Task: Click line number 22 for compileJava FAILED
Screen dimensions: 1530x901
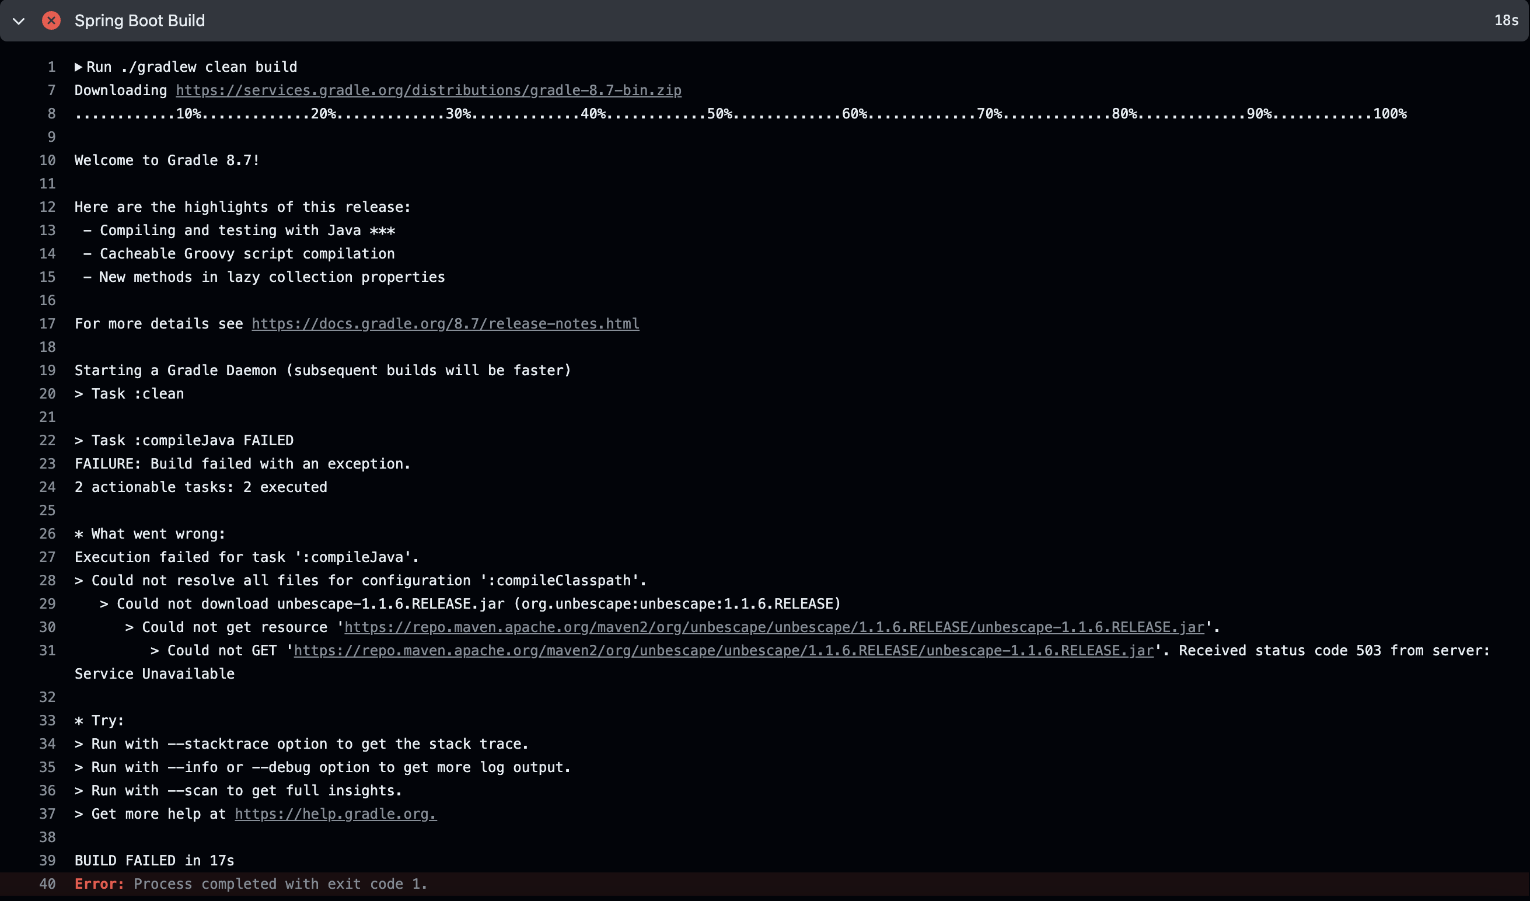Action: (x=47, y=440)
